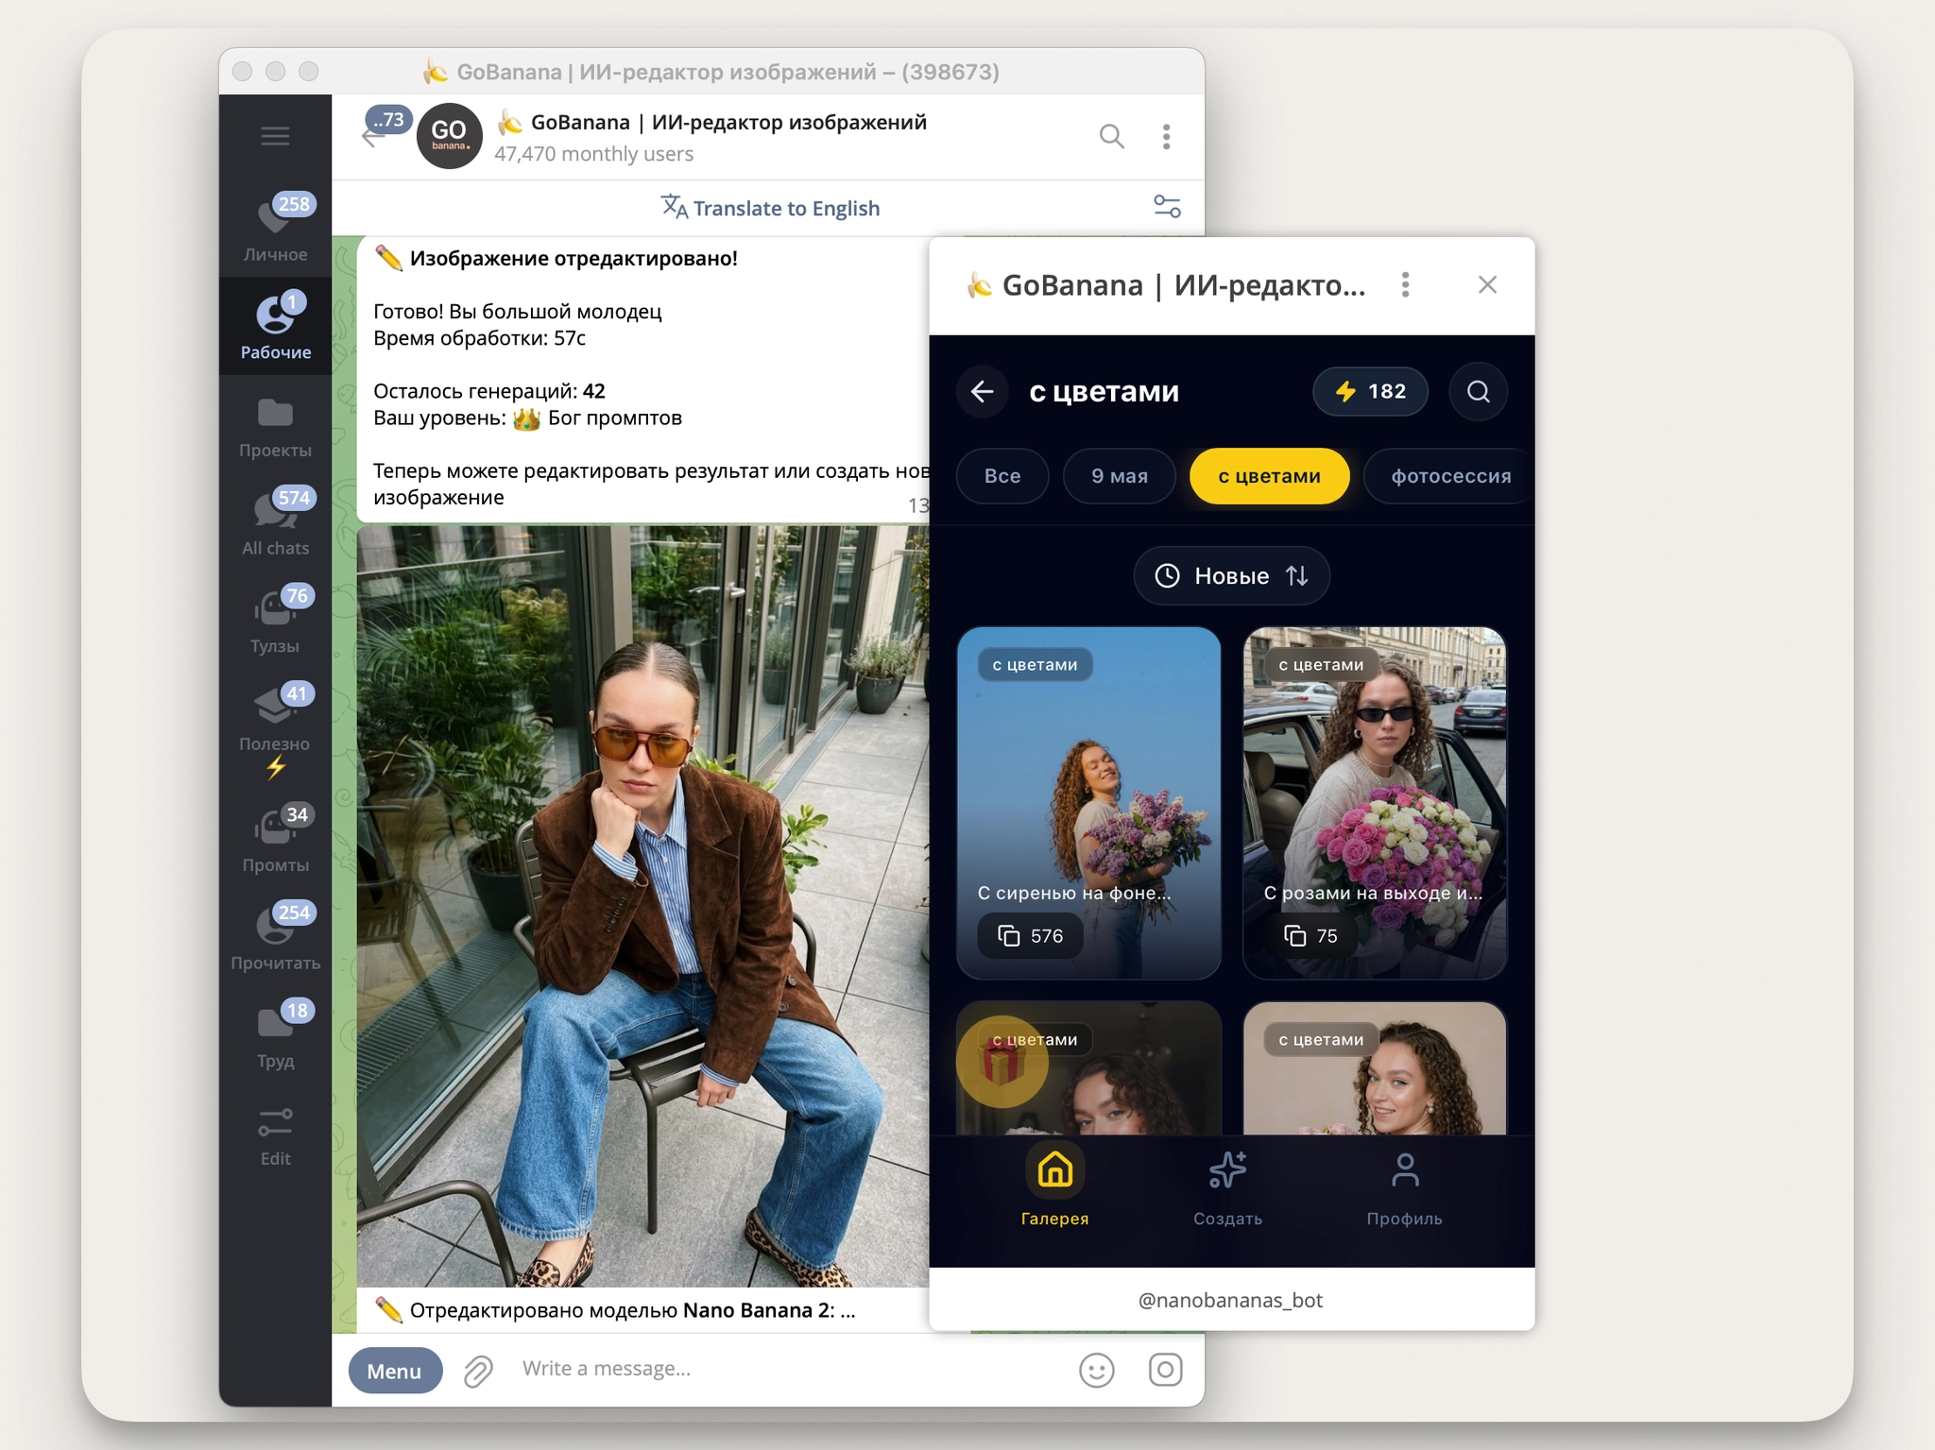Open the Труд chat folder
Screen dimensions: 1935x1450
tap(275, 1035)
